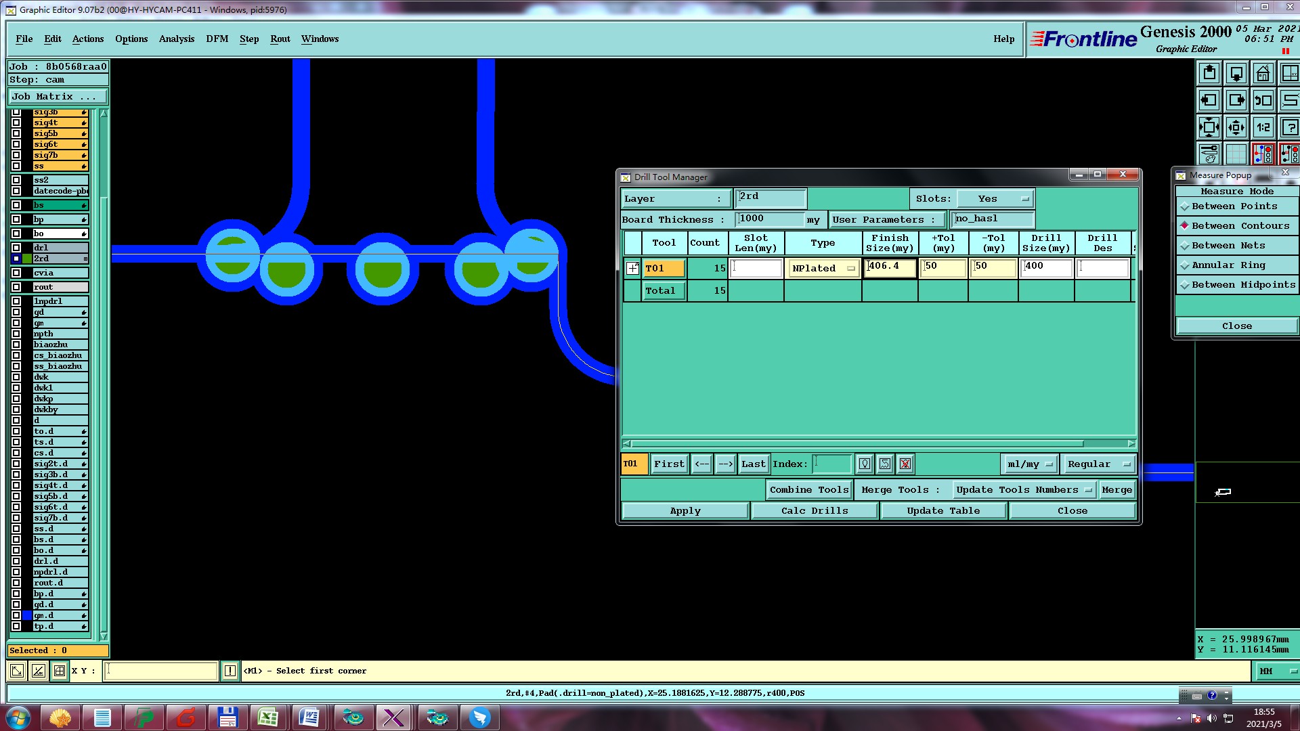The image size is (1300, 731).
Task: Click the pan left arrow icon
Action: 1209,100
